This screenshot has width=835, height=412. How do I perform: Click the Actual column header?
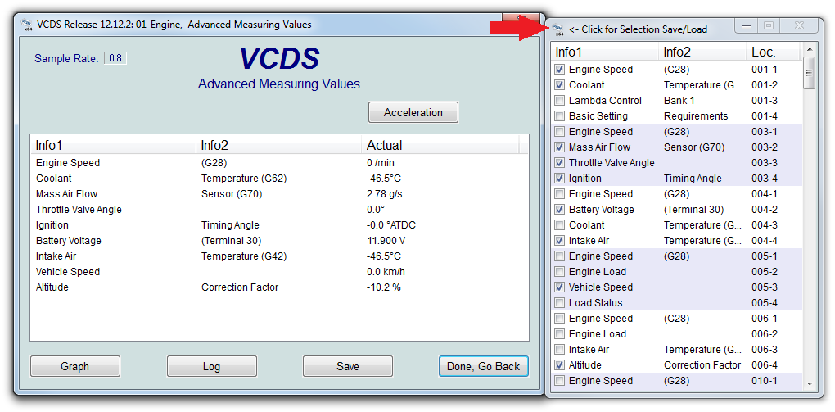tap(438, 145)
